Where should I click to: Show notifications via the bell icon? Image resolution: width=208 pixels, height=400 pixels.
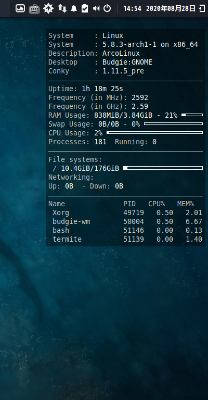(x=74, y=9)
